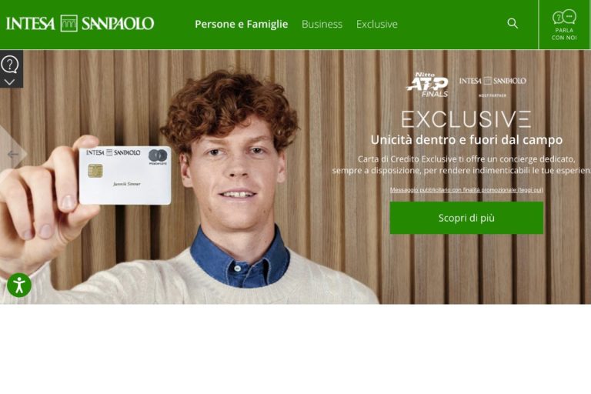Click the credit card held in the photo
The width and height of the screenshot is (591, 394).
[125, 175]
